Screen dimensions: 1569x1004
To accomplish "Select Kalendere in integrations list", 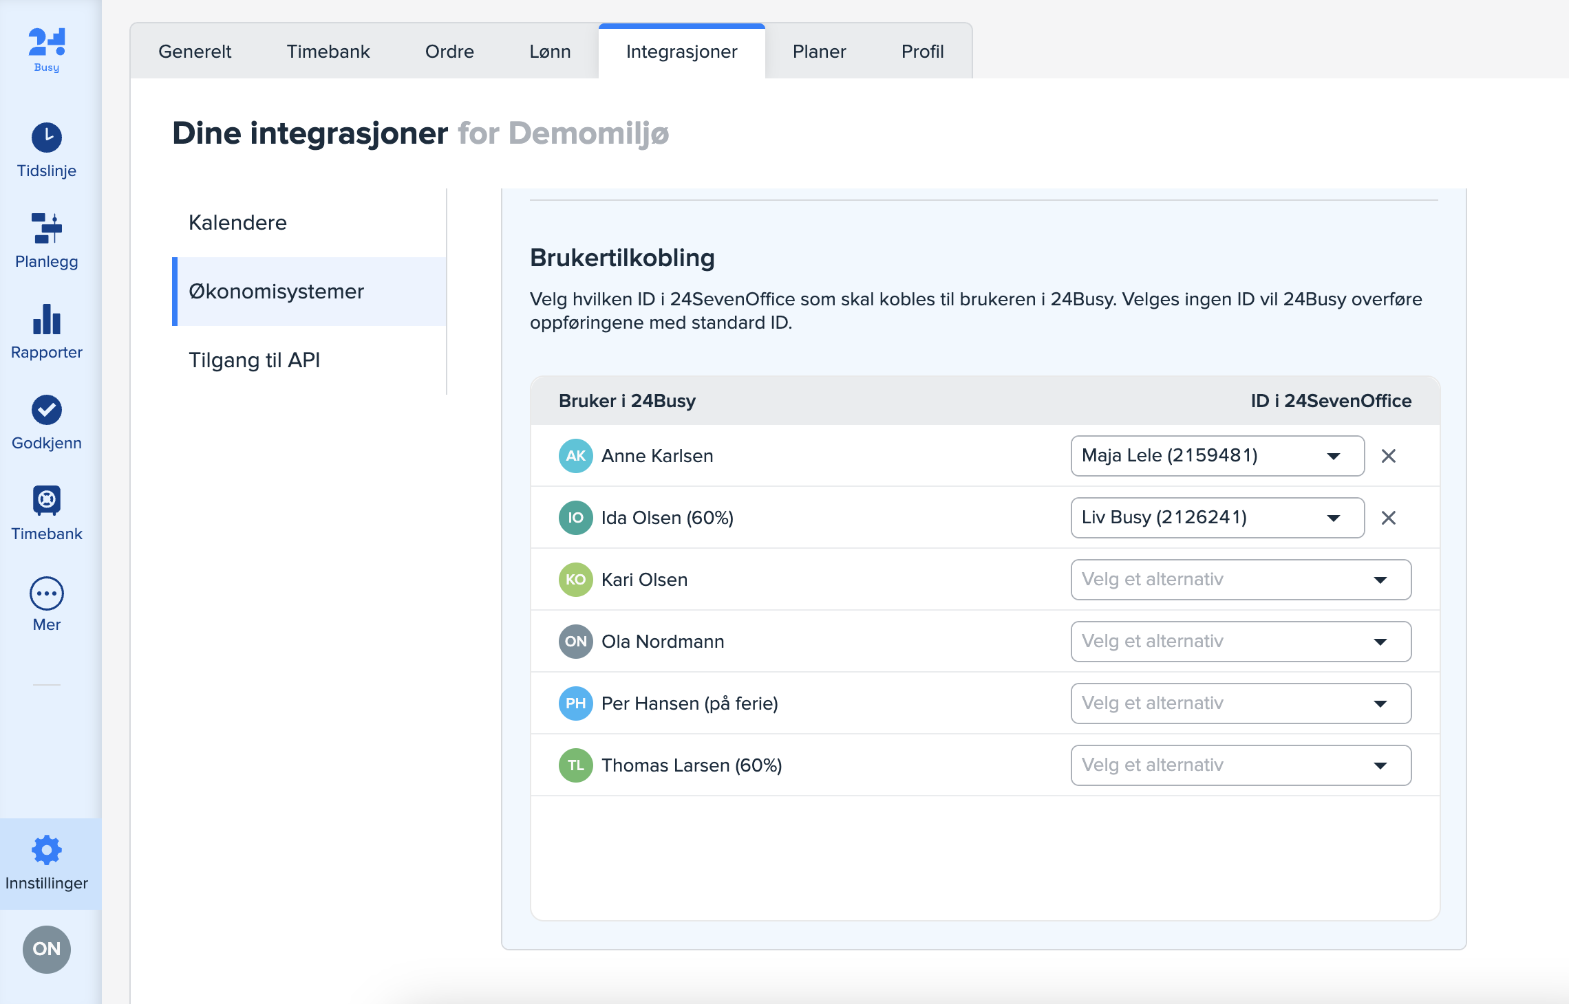I will (x=238, y=223).
